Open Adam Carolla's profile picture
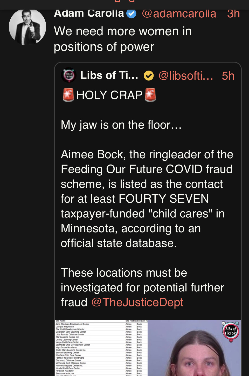The width and height of the screenshot is (249, 376). tap(27, 26)
